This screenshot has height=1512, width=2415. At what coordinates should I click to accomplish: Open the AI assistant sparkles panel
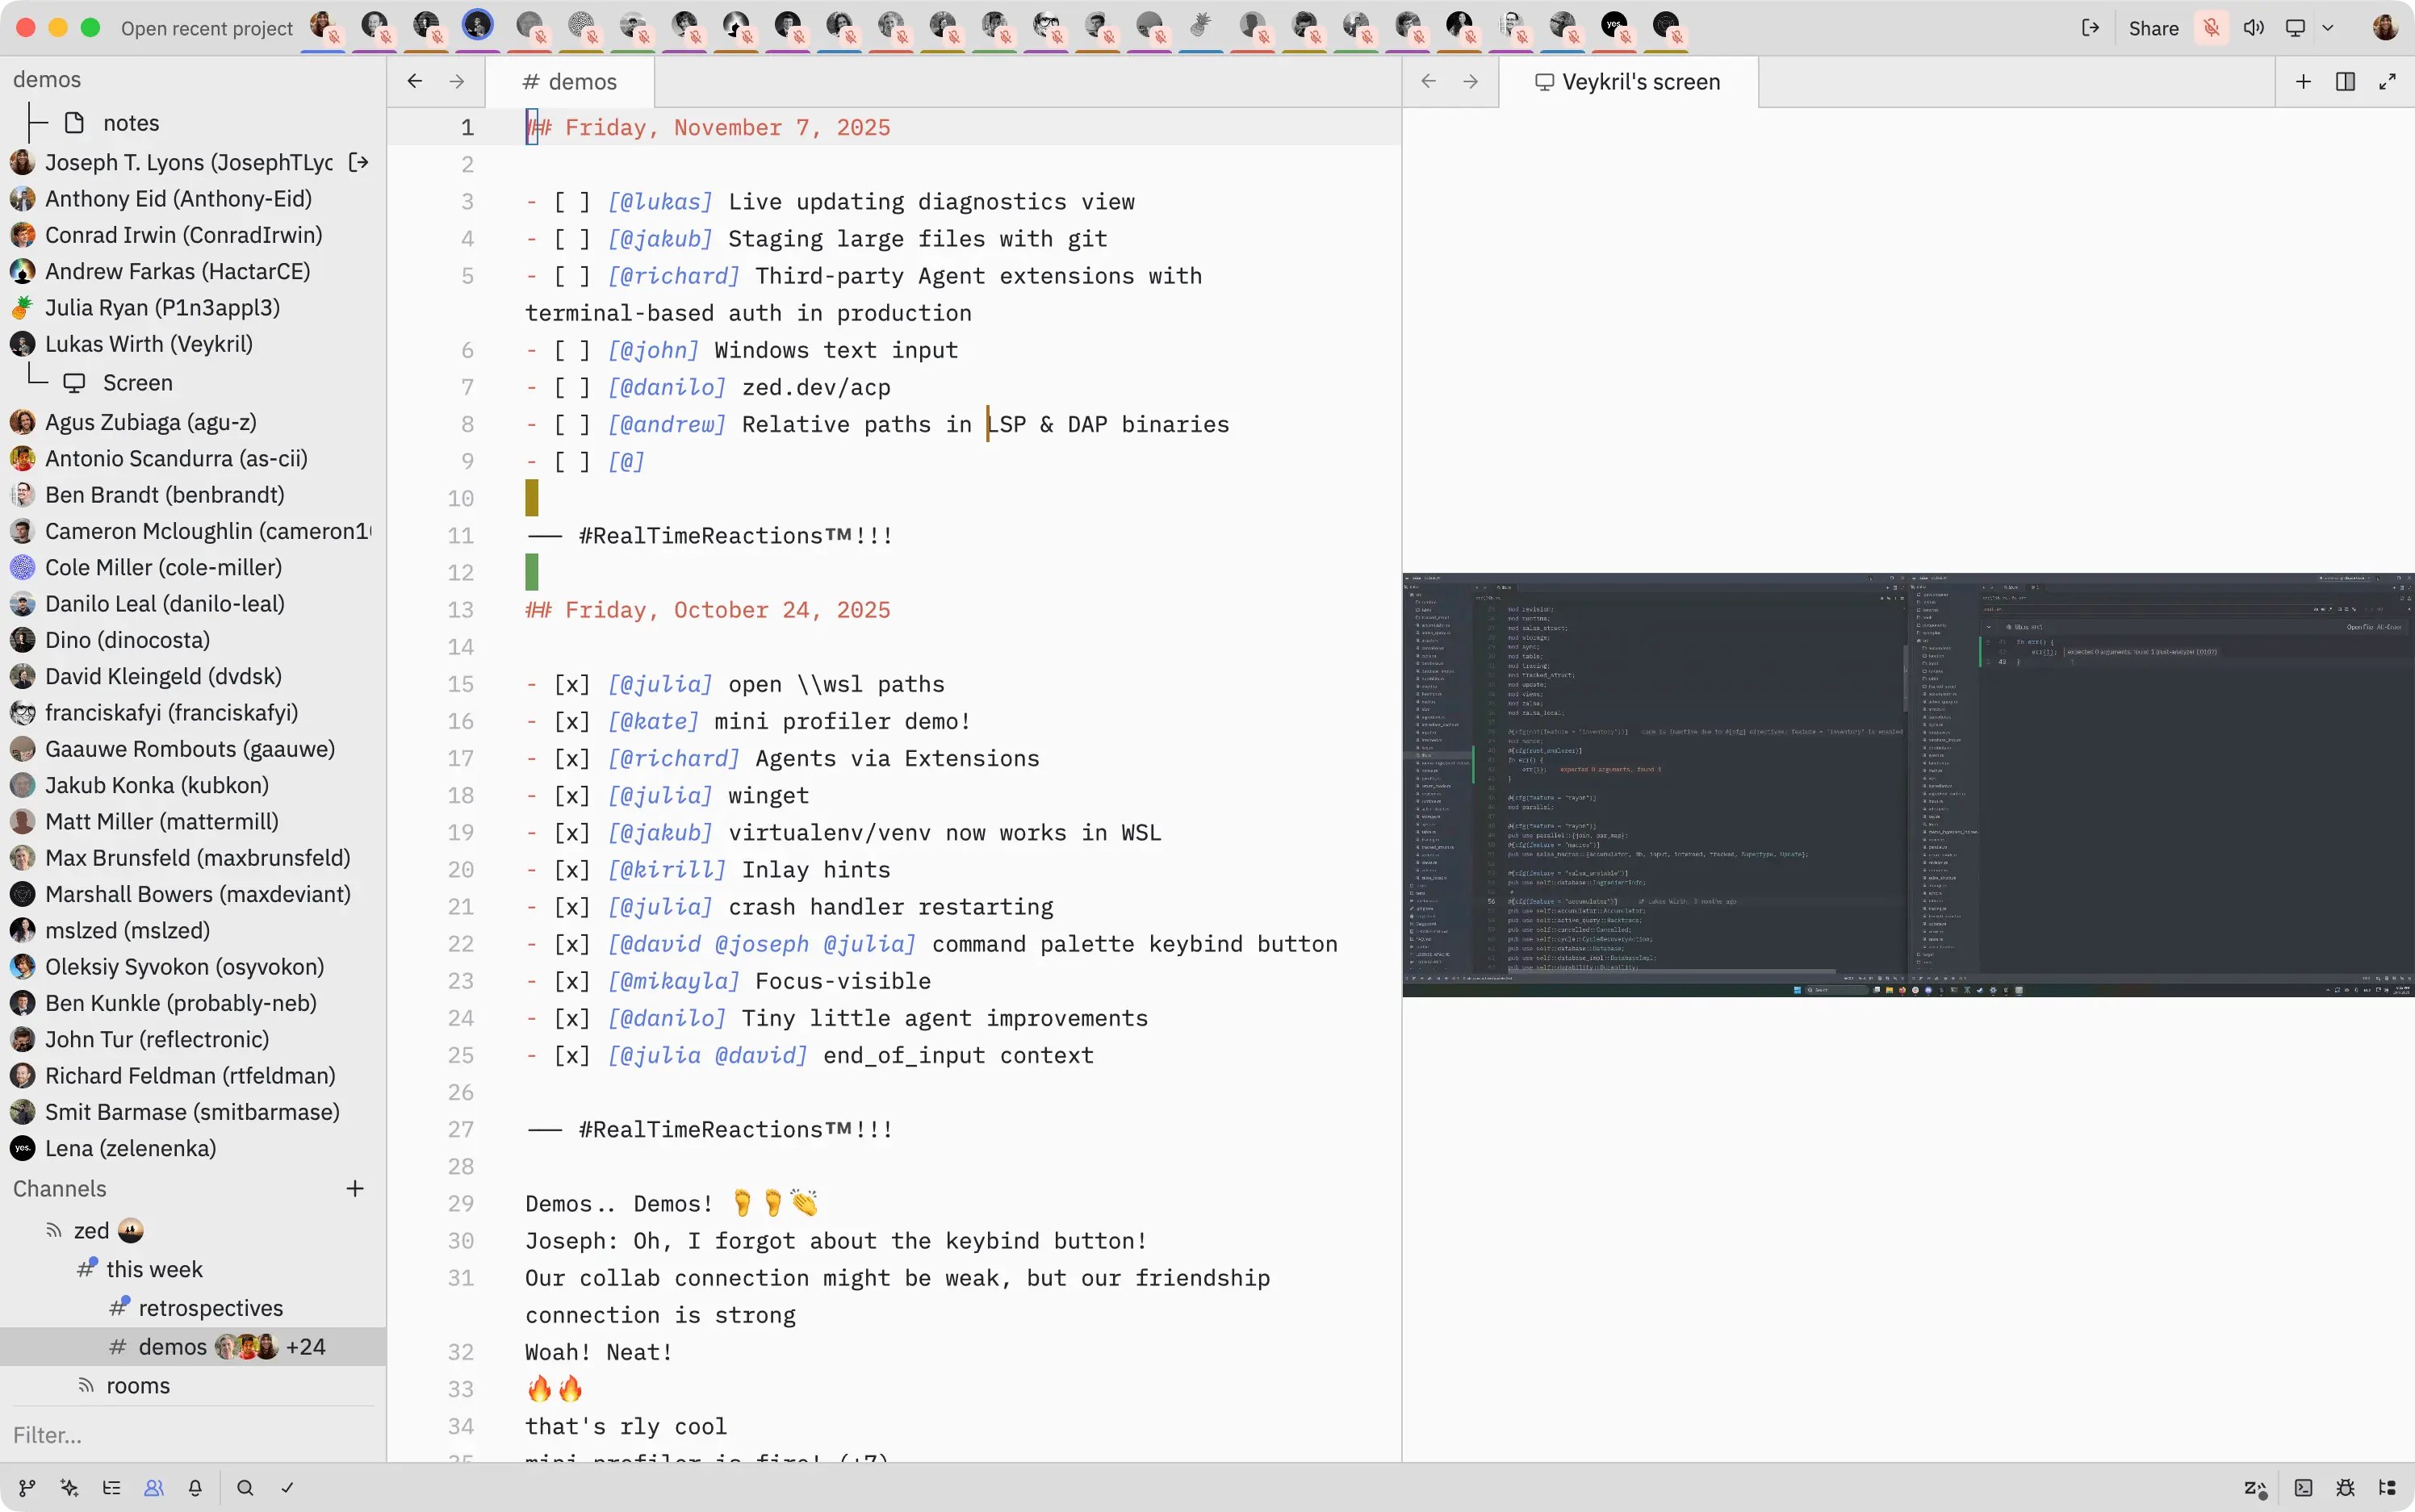pyautogui.click(x=68, y=1489)
